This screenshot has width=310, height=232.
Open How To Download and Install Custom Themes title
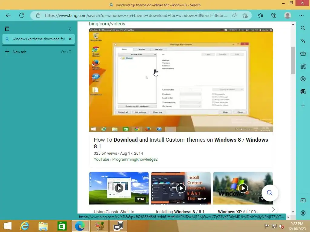click(x=181, y=143)
